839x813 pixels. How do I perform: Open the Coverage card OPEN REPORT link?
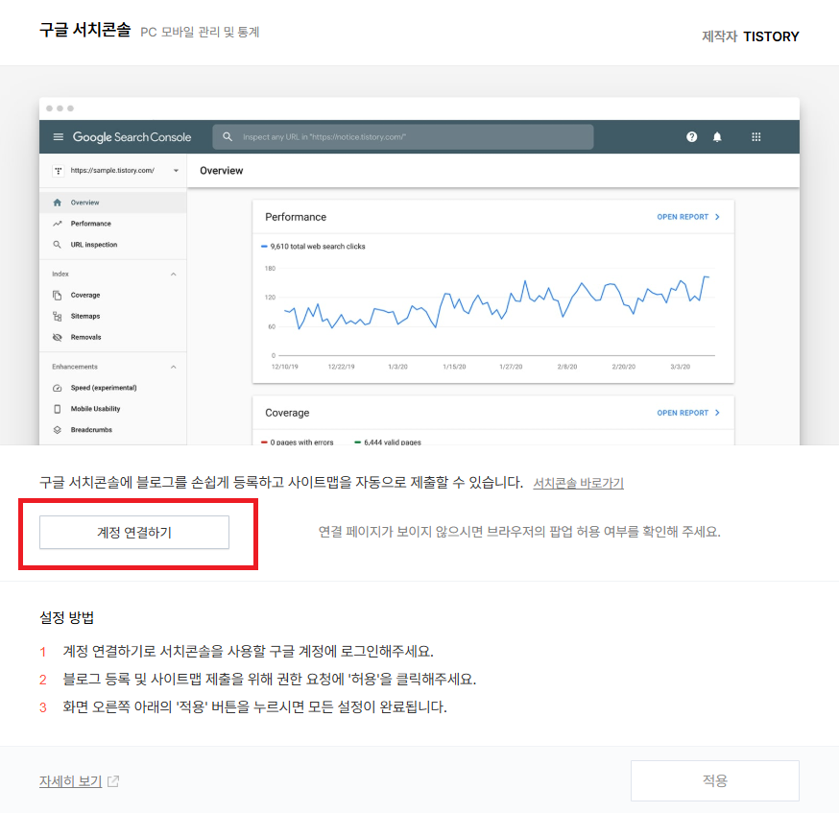pyautogui.click(x=688, y=413)
